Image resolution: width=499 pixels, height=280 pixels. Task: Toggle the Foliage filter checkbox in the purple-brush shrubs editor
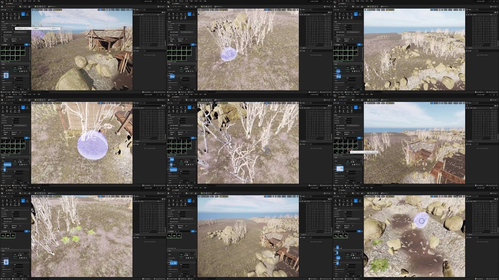point(169,41)
